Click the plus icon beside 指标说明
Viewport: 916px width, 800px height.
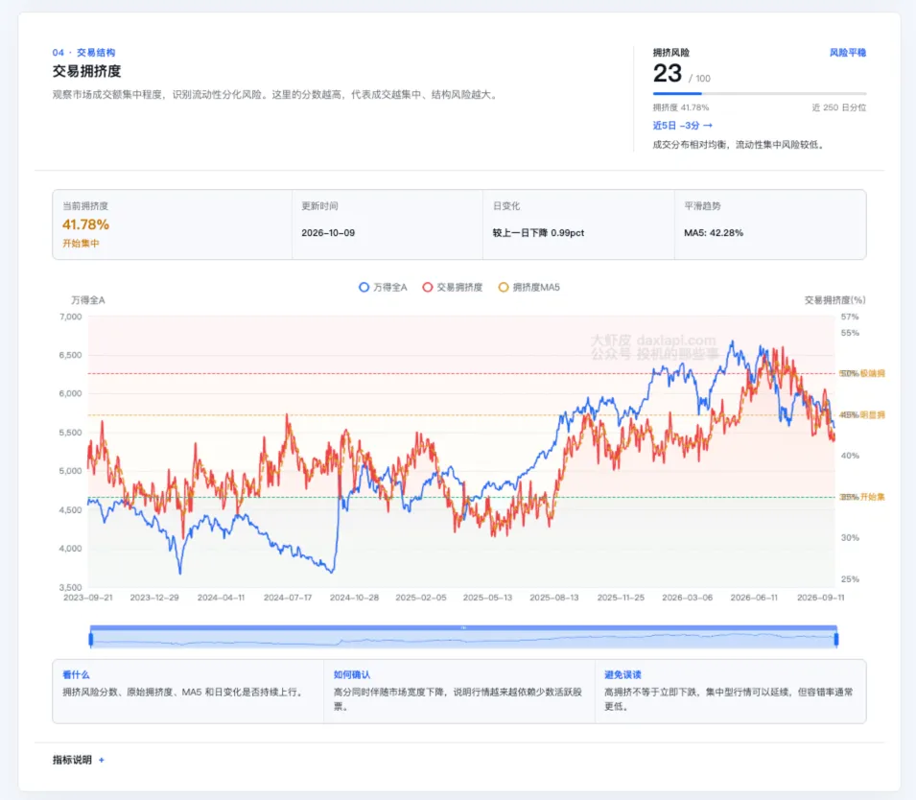click(x=102, y=761)
